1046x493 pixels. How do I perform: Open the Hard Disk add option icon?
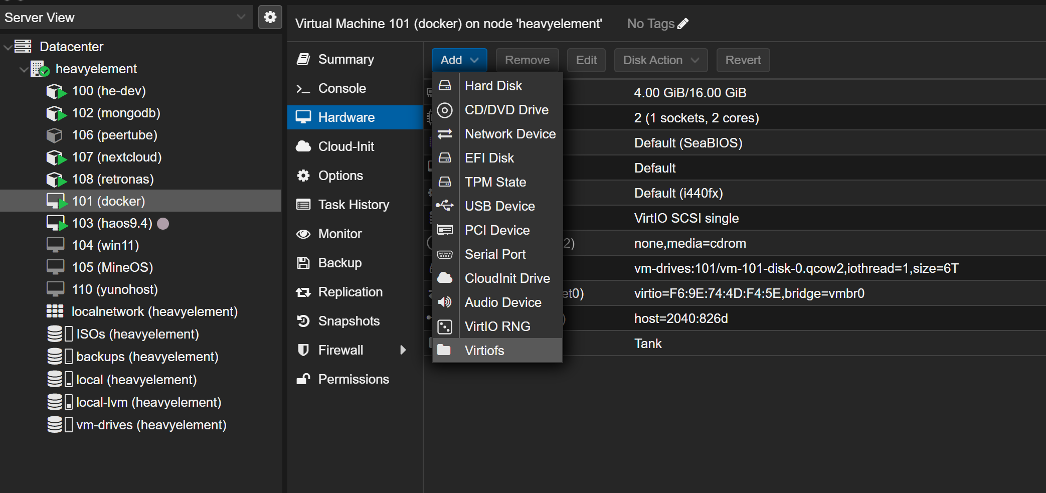445,86
